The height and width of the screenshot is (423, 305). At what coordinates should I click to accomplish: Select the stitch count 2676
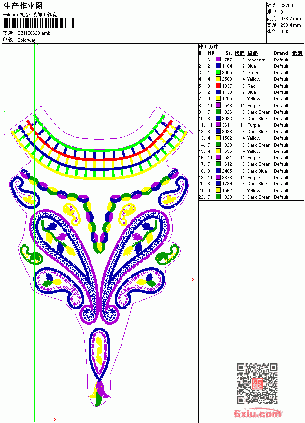click(x=227, y=178)
